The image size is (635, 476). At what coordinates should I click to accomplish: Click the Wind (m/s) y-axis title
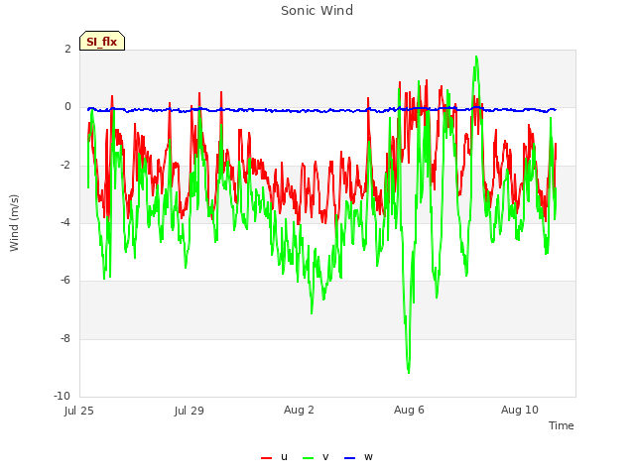point(14,223)
